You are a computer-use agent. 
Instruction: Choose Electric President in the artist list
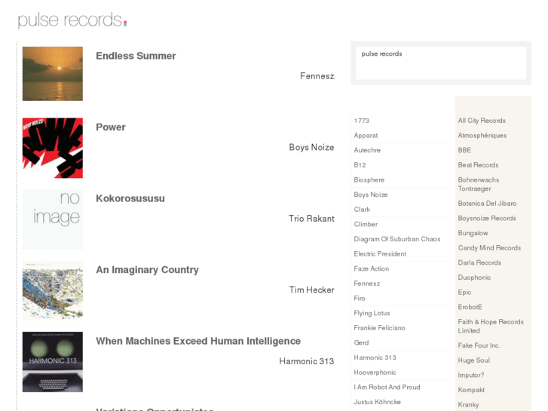pos(380,254)
